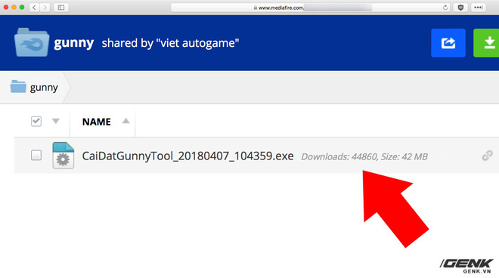The image size is (499, 278).
Task: Open CaiDatGunnyTool_20180407_104359.exe
Action: (188, 156)
